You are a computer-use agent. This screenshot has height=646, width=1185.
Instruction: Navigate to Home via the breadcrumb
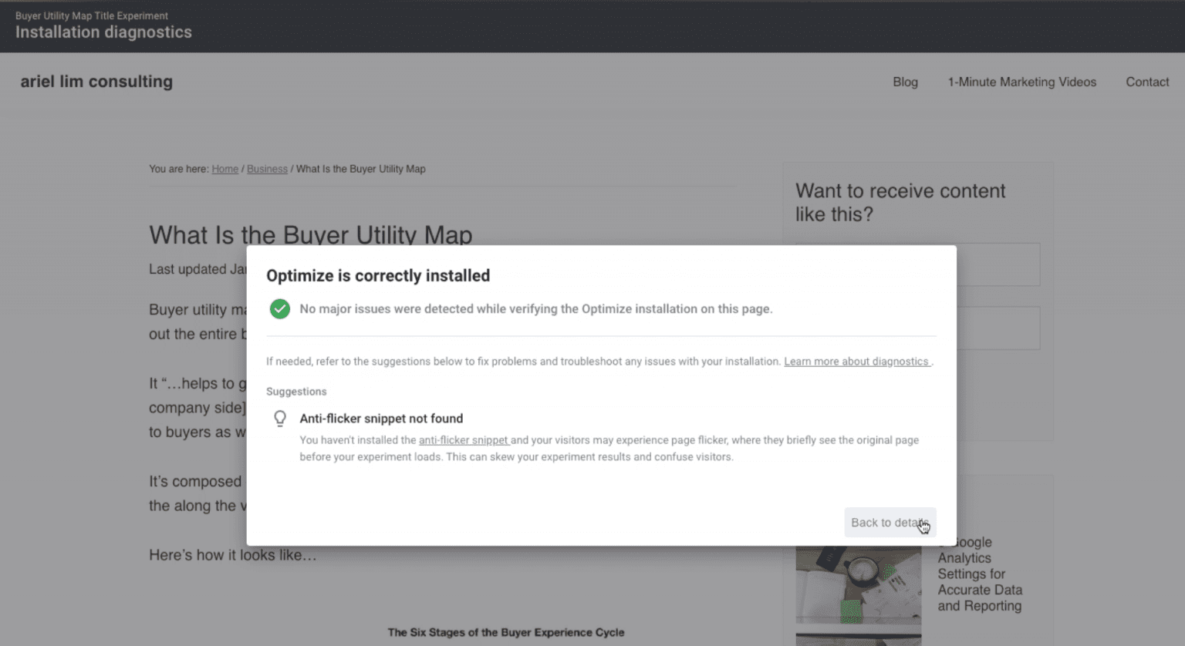click(x=225, y=169)
